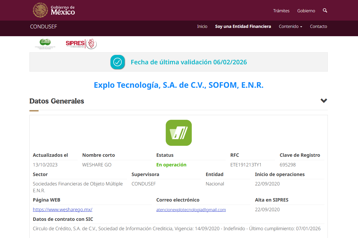Click the Datos Generales heading

[57, 101]
